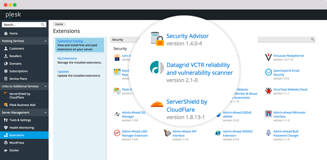
Task: Open Tools & Settings in sidebar
Action: [x=21, y=120]
